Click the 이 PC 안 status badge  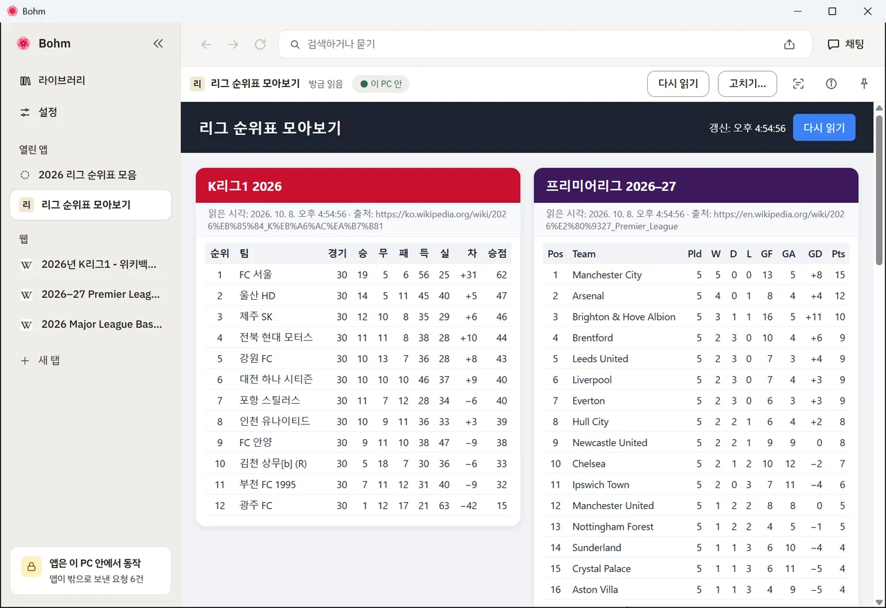coord(381,84)
